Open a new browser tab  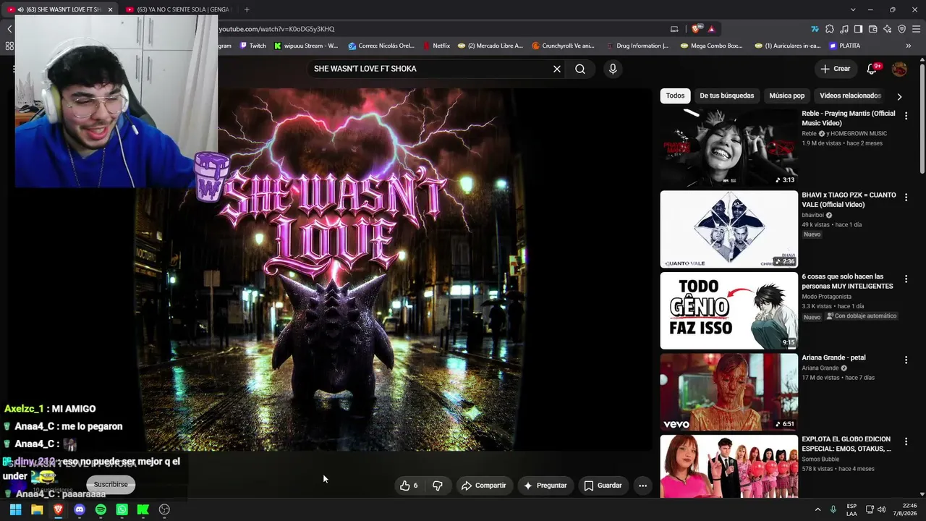click(247, 9)
